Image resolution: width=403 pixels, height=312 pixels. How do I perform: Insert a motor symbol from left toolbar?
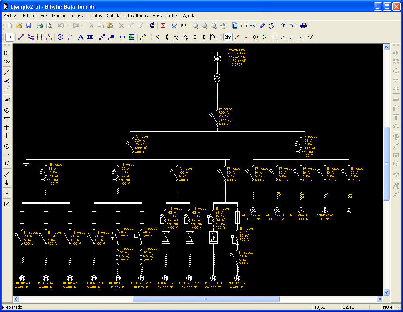(6, 146)
